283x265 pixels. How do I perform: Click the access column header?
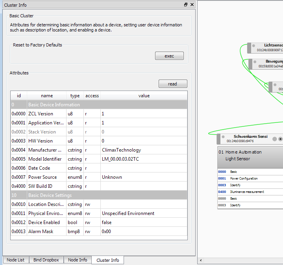pos(92,96)
